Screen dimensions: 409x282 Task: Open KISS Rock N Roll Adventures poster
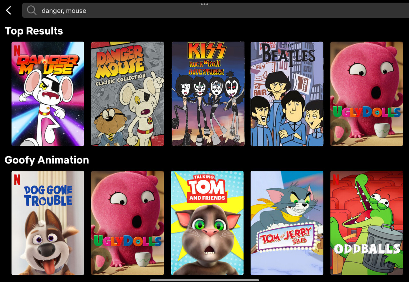[x=208, y=94]
